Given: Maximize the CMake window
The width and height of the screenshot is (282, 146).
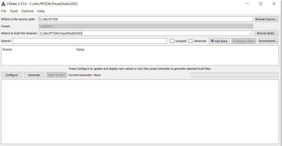Looking at the screenshot, I should (x=261, y=4).
